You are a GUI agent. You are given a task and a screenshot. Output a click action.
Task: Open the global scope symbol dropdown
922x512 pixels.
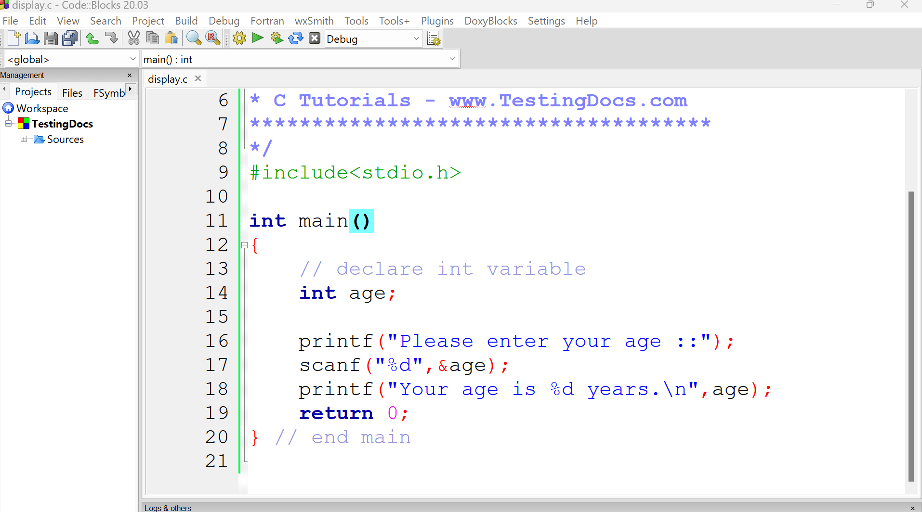point(132,59)
